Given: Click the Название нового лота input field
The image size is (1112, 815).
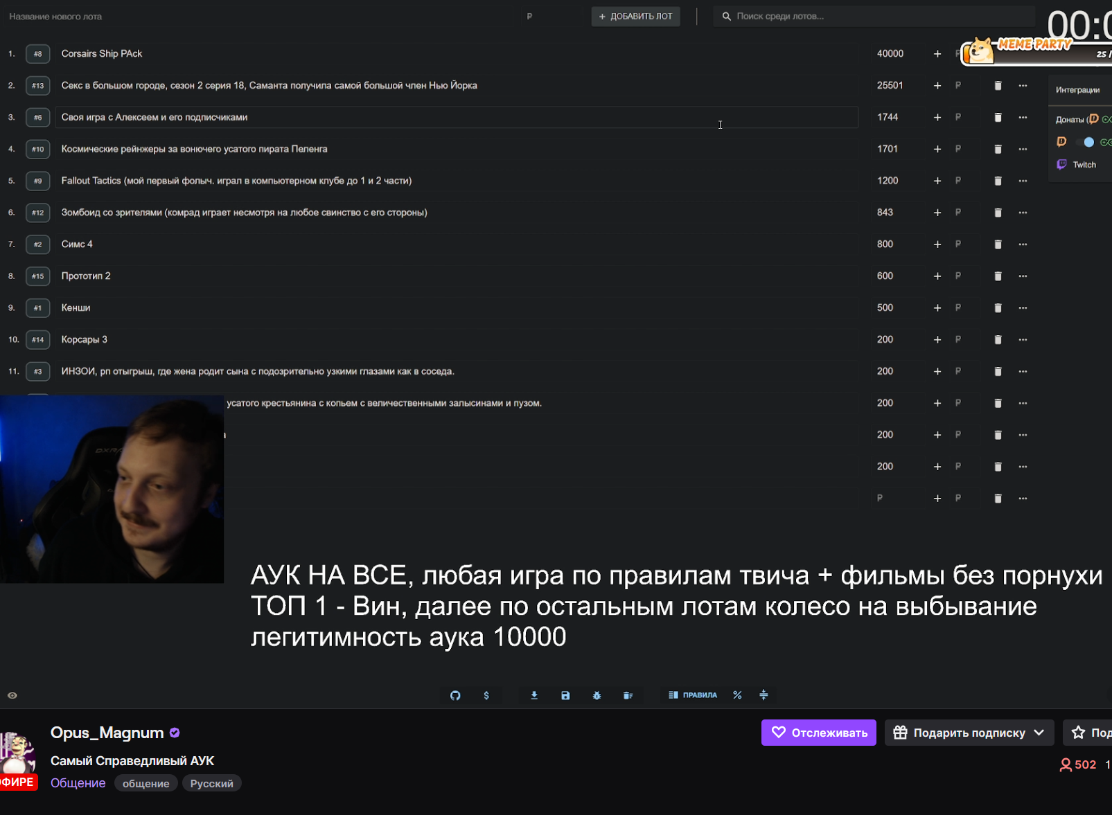Looking at the screenshot, I should pos(260,17).
